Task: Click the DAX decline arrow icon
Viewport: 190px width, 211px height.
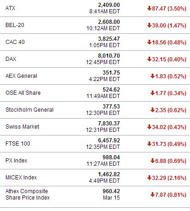Action: 149,59
